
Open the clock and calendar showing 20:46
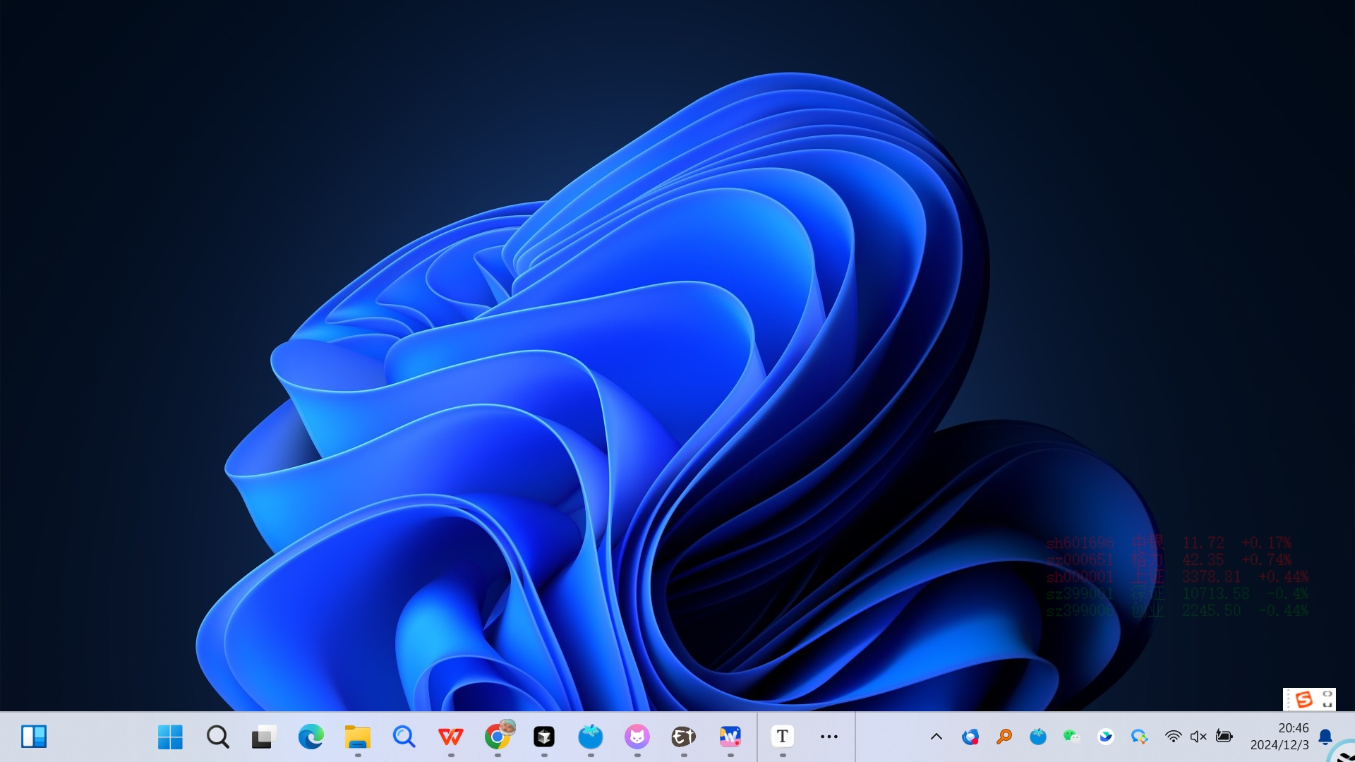pos(1279,737)
